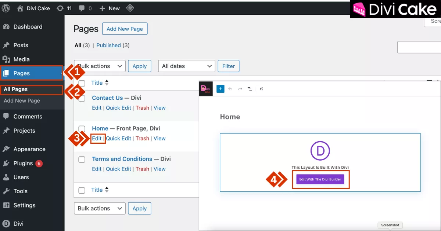Click Quick Edit under Contact Us
Screen dimensions: 441x231
(118, 108)
